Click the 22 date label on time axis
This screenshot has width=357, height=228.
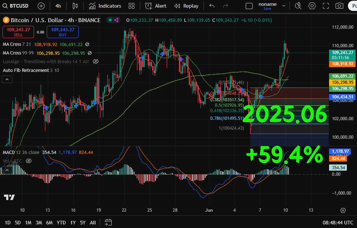(124, 210)
